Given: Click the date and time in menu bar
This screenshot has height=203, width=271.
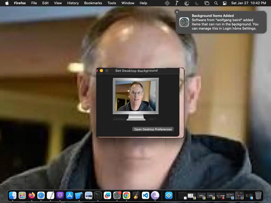Looking at the screenshot, I should (249, 3).
